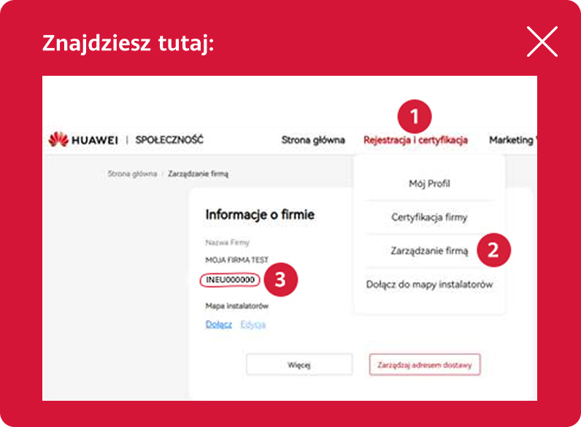The image size is (581, 427).
Task: Click the circled INEU000000 company ID
Action: click(230, 280)
